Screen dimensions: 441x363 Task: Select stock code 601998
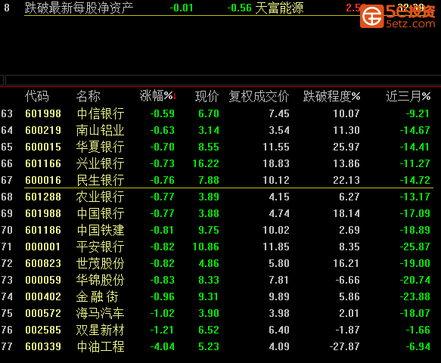tap(43, 113)
